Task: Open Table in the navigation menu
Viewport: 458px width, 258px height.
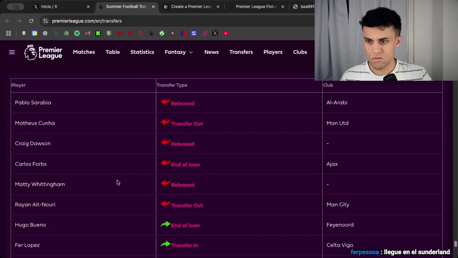Action: 112,52
